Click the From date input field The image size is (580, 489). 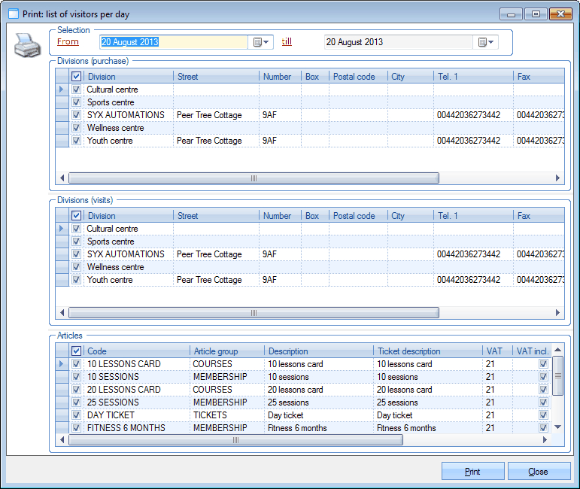pyautogui.click(x=173, y=43)
